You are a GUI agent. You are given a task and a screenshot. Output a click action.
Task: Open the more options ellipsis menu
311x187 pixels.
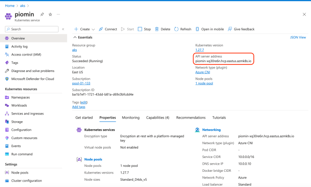[58, 14]
